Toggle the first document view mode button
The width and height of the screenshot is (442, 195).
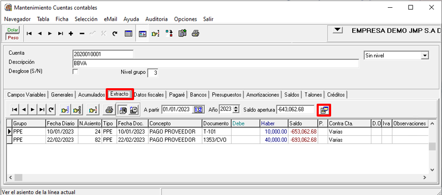(123, 110)
